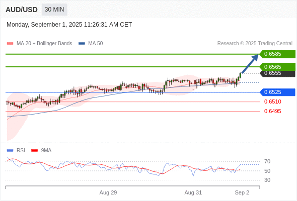Click the blue upward forecast arrow
Screen dimensions: 297x201
click(250, 63)
